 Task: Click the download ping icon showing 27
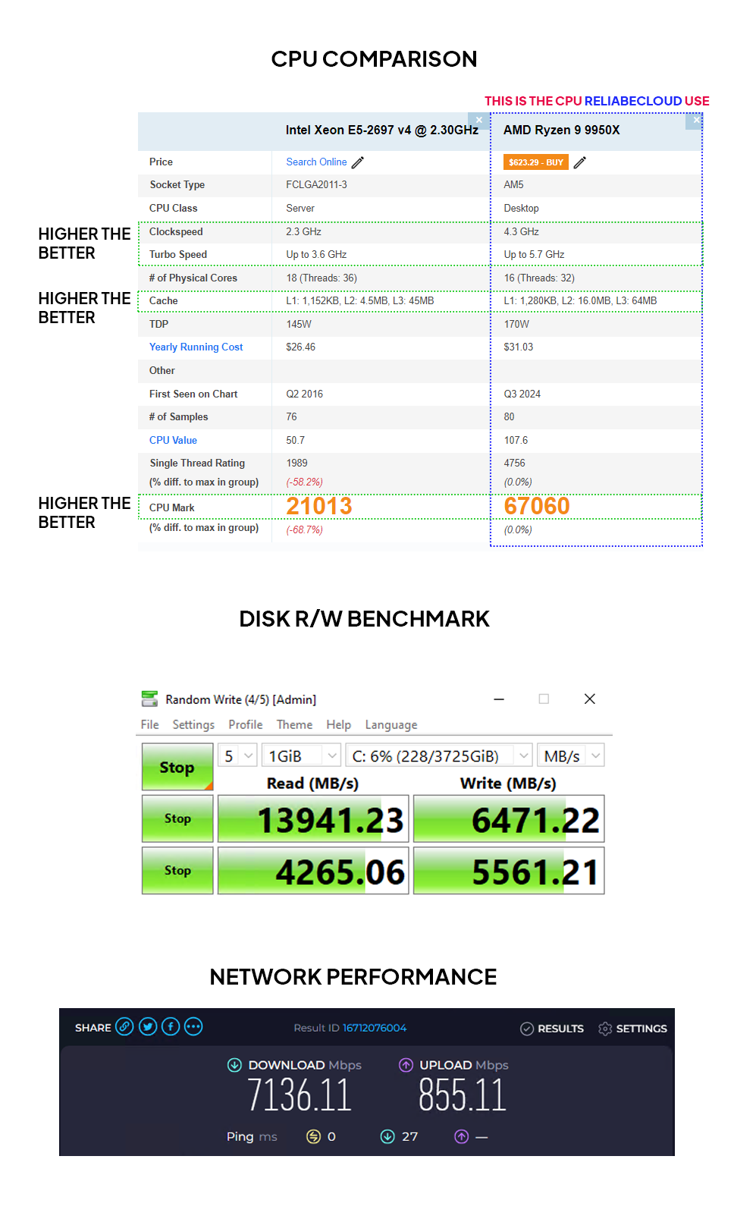point(387,1136)
